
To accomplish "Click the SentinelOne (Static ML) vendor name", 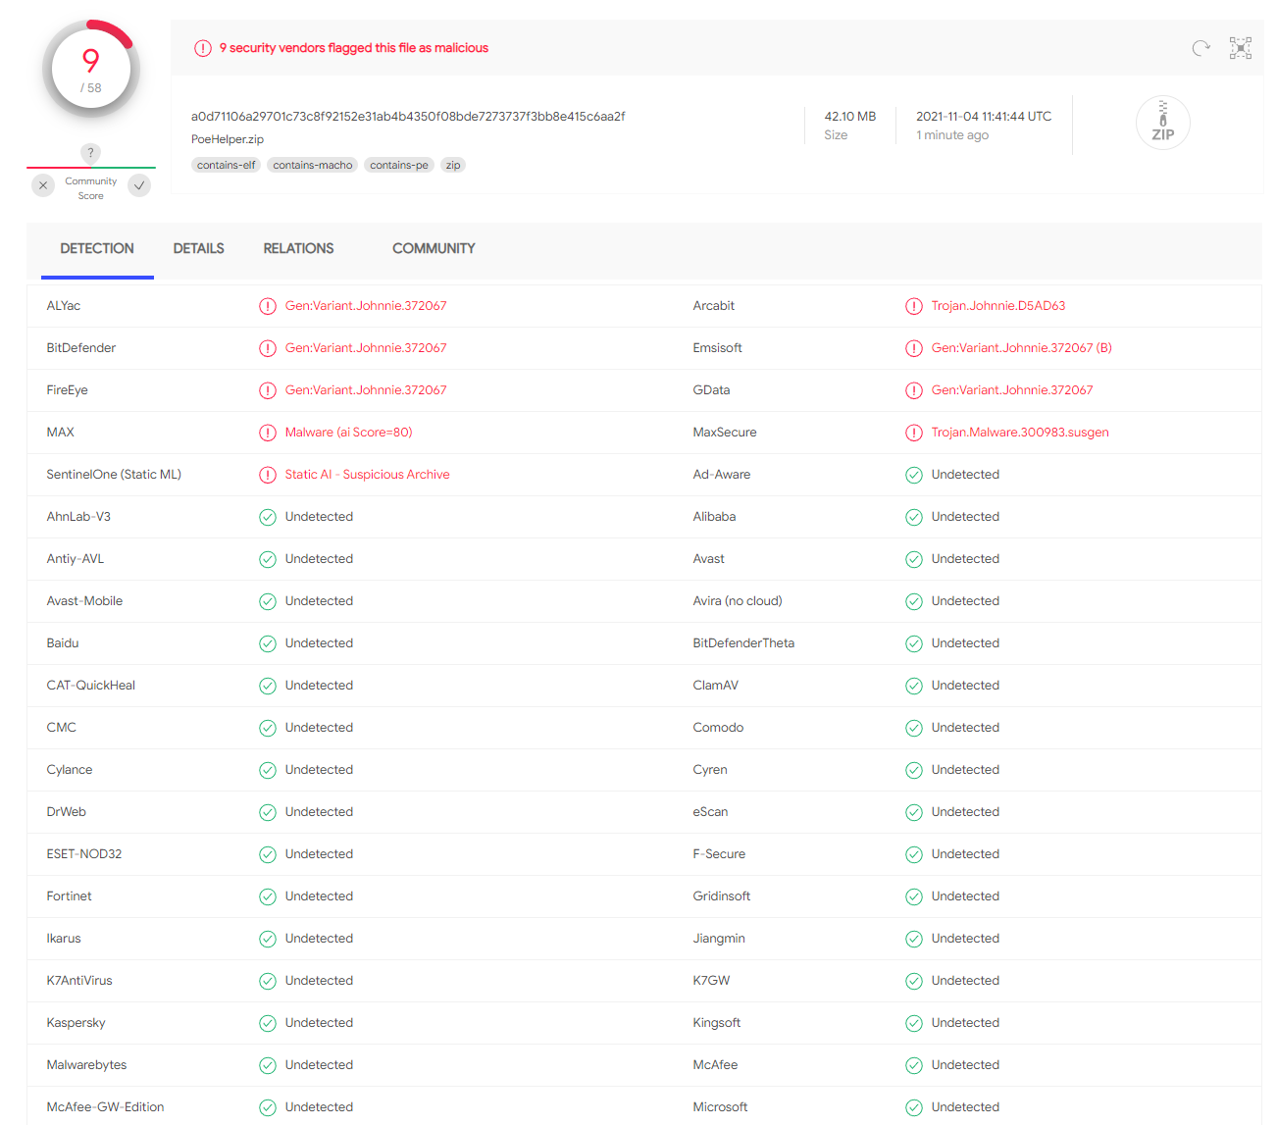I will tap(114, 475).
